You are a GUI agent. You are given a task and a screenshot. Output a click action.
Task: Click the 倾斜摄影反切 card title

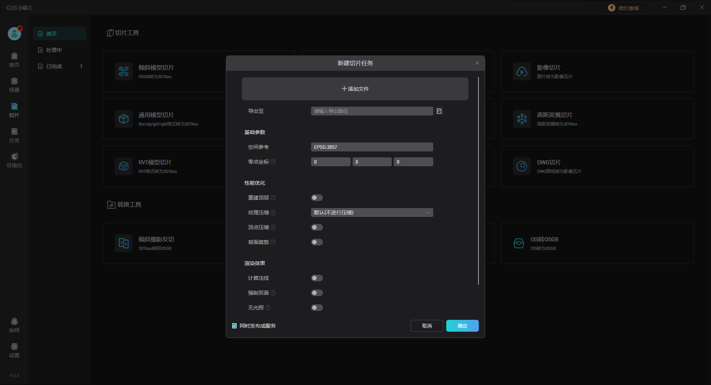(156, 240)
